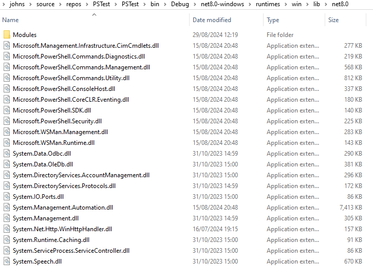373x280 pixels.
Task: Click the System.IO.Ports.dll file icon
Action: click(7, 196)
